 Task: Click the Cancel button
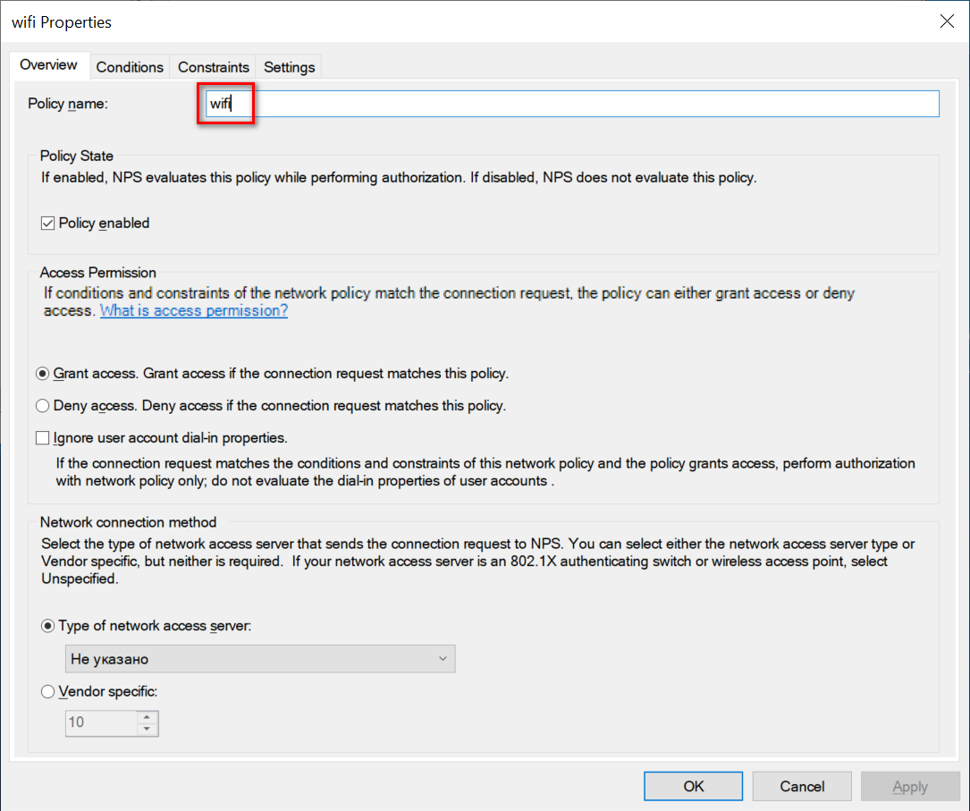point(802,787)
